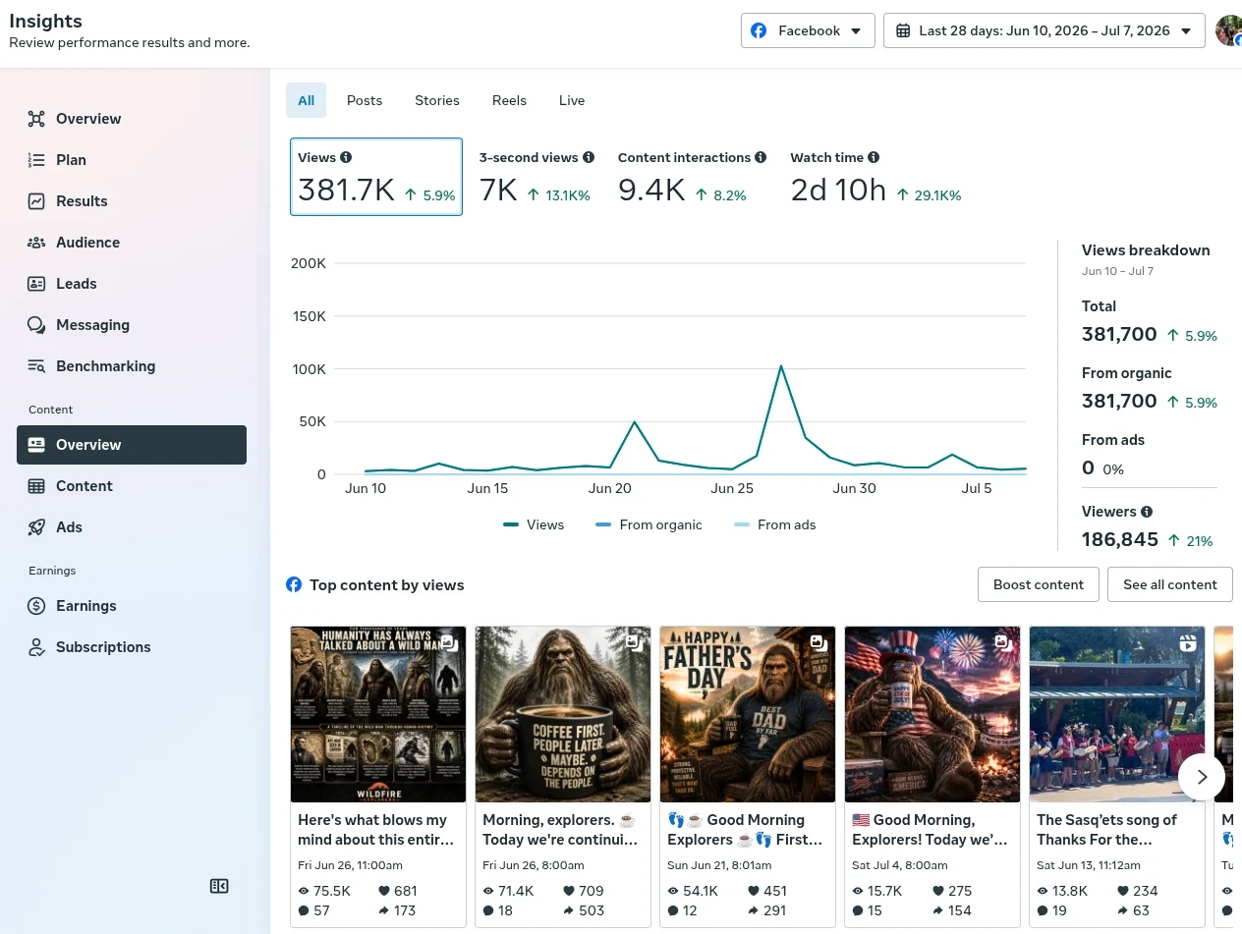Click the info icon beside Watch time

[x=874, y=157]
